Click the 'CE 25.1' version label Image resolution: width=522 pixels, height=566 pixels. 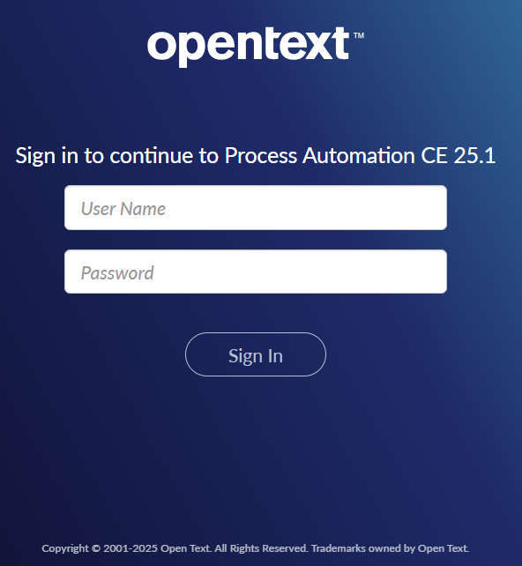(459, 155)
